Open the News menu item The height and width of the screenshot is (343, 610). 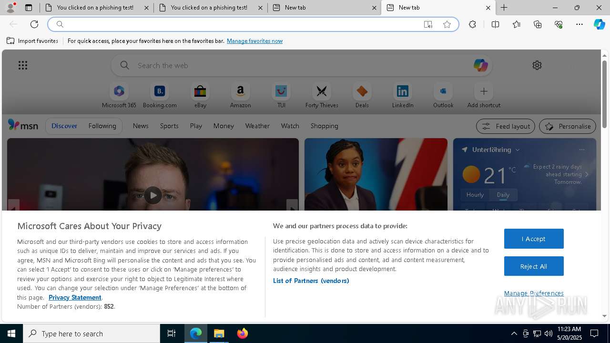click(141, 126)
